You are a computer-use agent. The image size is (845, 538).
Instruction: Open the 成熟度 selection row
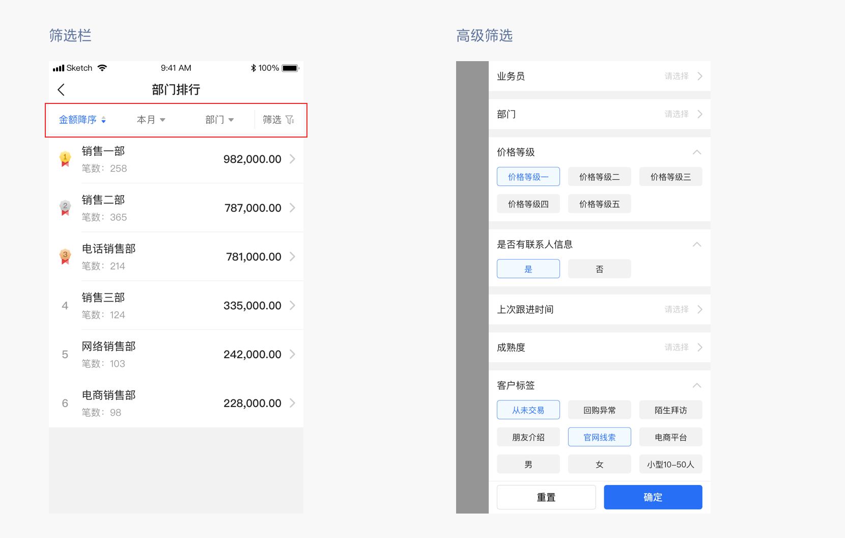point(599,347)
